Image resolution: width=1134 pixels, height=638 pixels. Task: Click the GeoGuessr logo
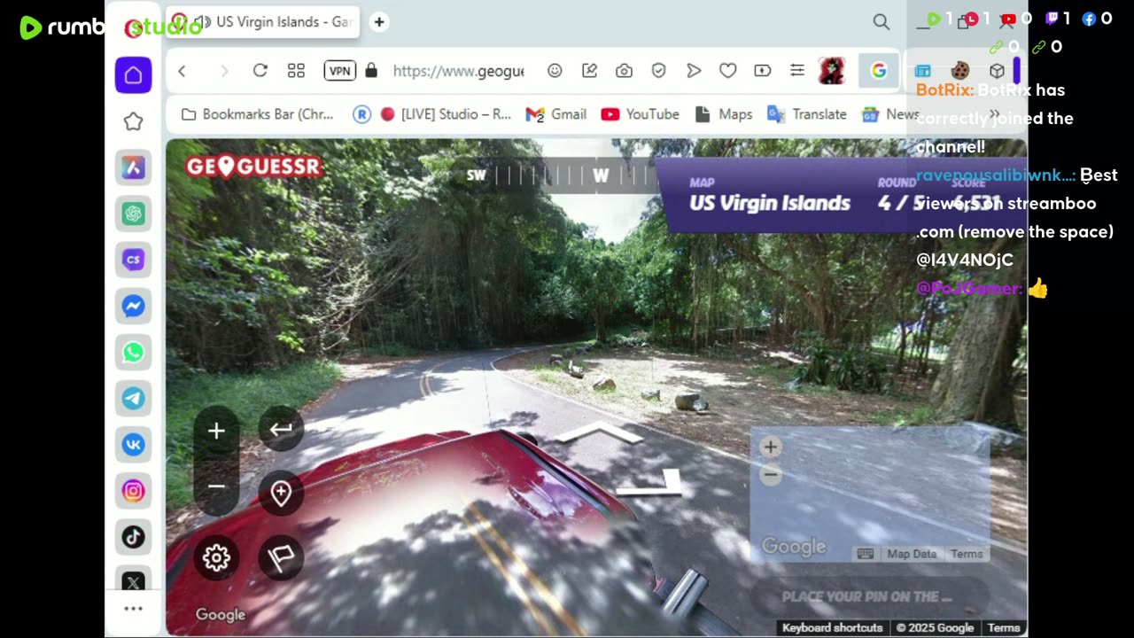253,167
